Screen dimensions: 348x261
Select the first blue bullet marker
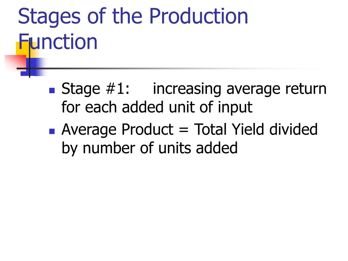pos(52,90)
